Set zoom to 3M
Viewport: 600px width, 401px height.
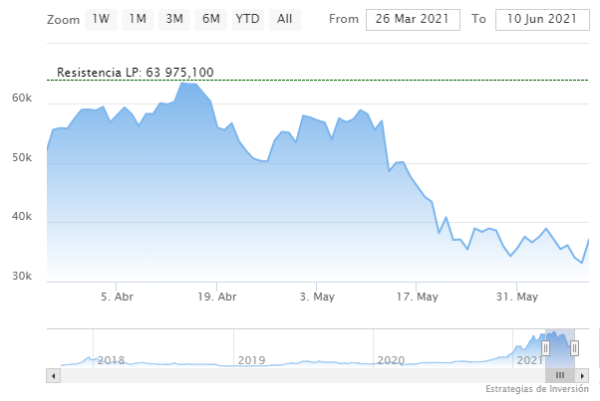174,19
